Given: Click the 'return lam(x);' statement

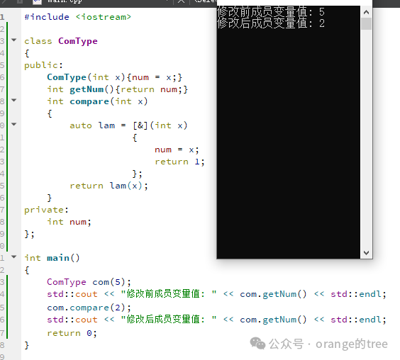Looking at the screenshot, I should [109, 186].
